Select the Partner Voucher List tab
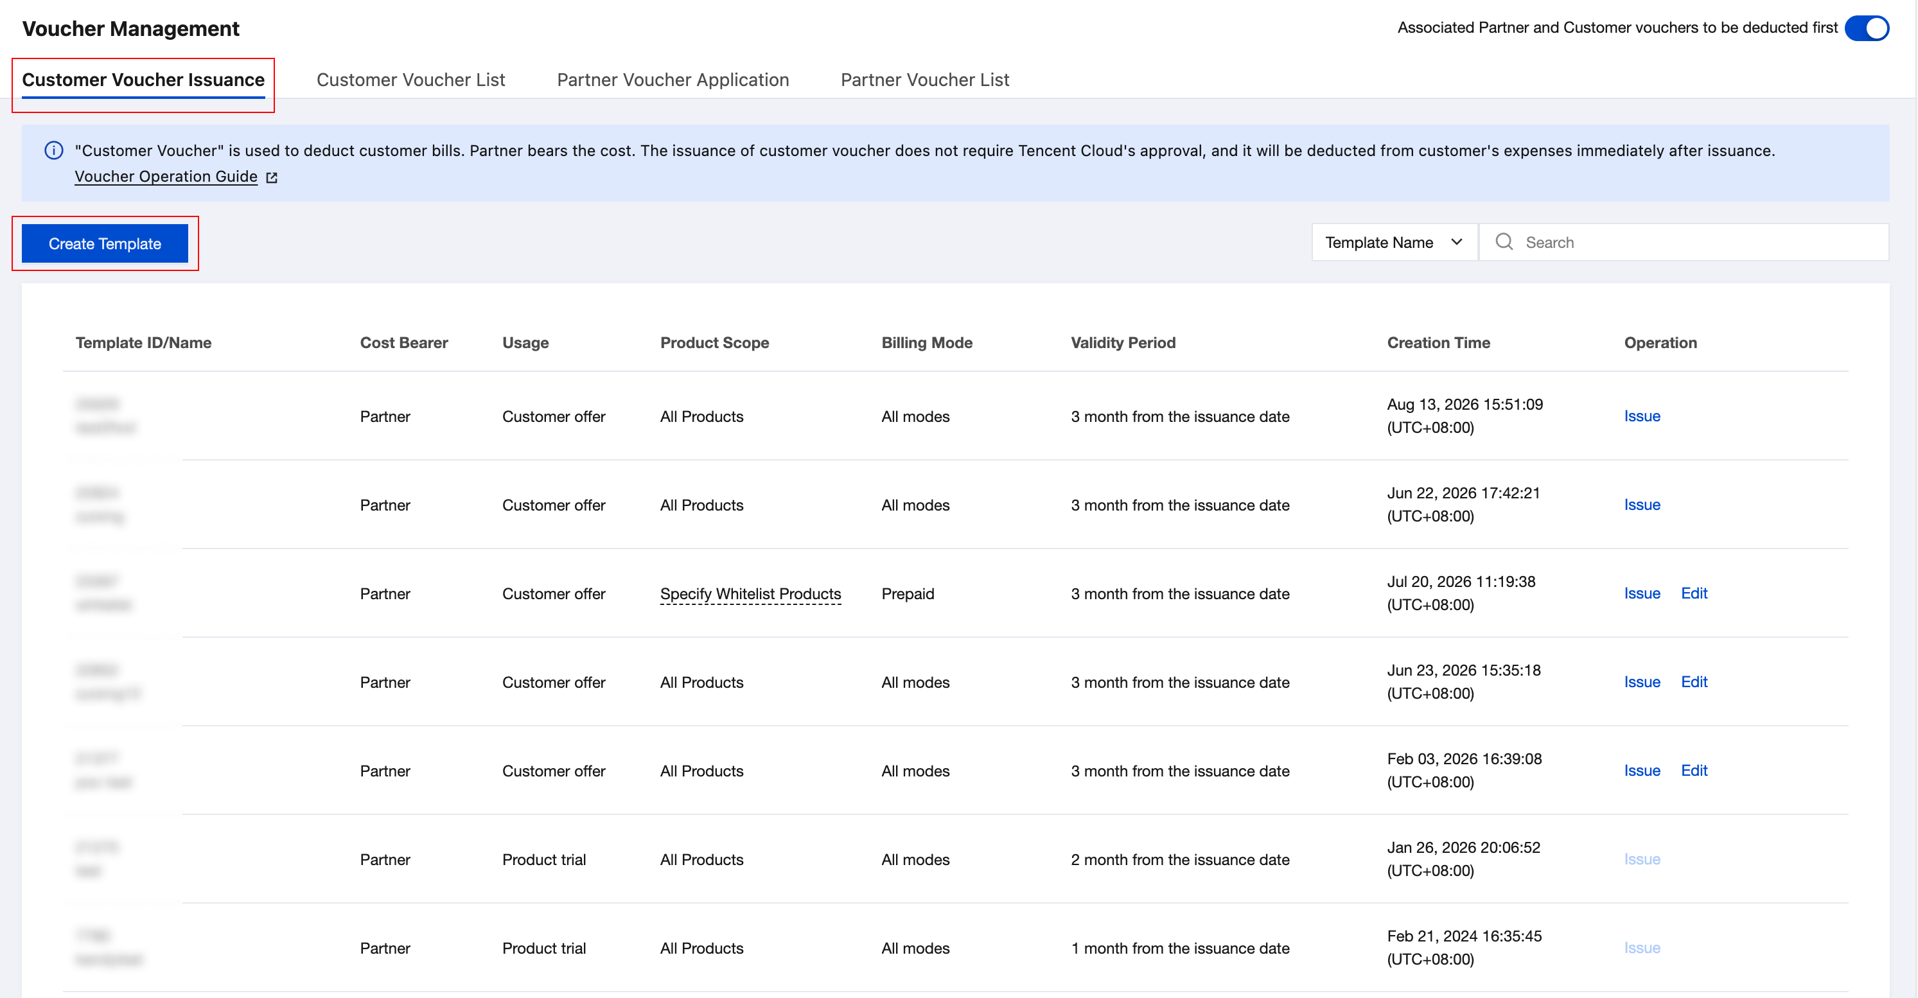1918x998 pixels. pyautogui.click(x=925, y=80)
